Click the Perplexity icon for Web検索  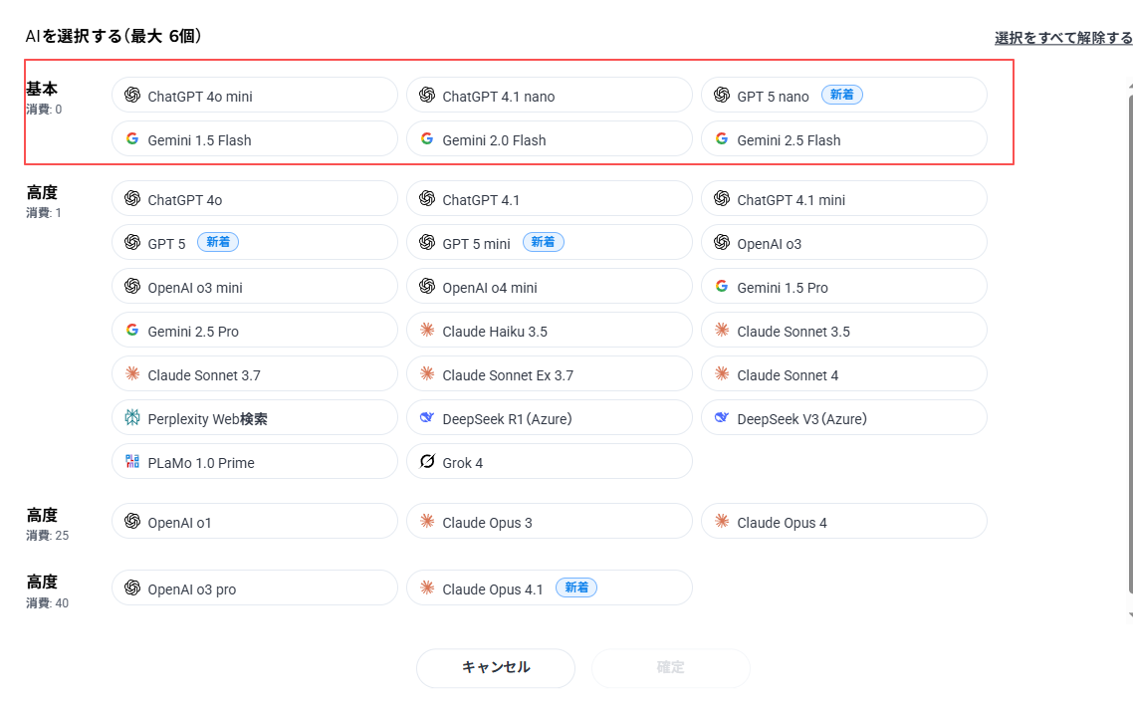click(131, 418)
